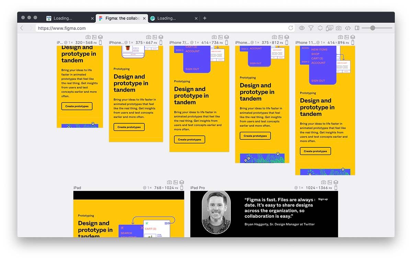
Task: Rotate the 414×736 device orientation
Action: 227,43
